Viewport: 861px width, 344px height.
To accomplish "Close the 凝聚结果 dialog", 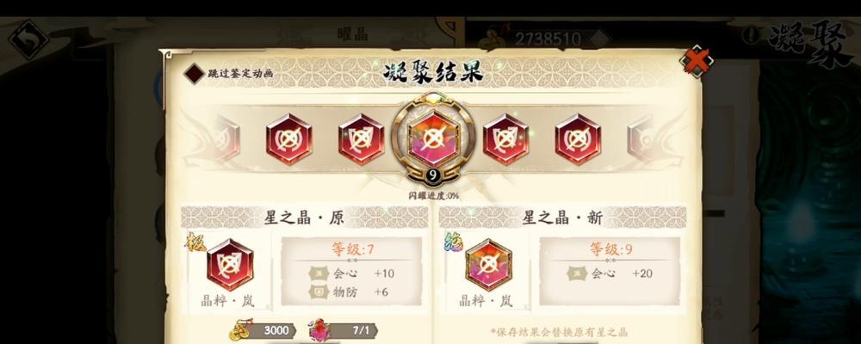I will pos(697,61).
